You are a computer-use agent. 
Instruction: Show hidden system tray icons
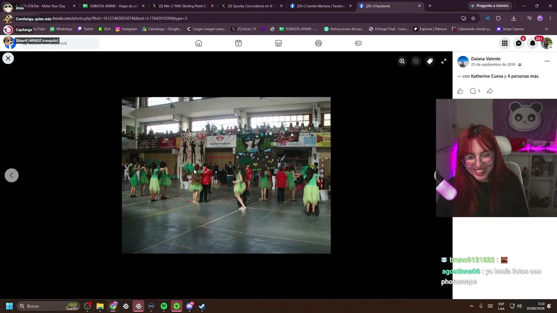point(471,306)
